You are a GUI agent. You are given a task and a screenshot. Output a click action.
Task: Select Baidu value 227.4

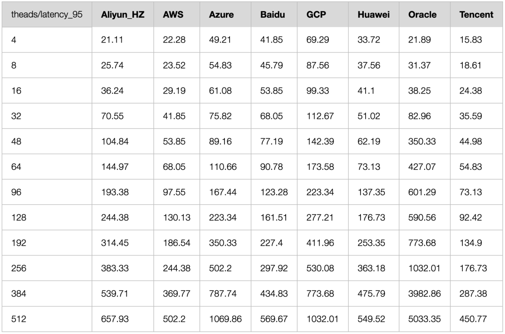[x=274, y=243]
